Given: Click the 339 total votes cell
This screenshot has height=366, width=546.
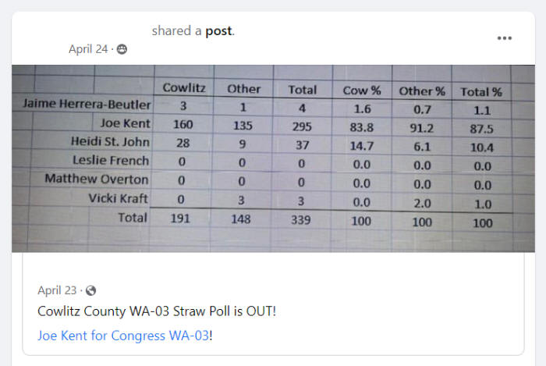Looking at the screenshot, I should (301, 220).
